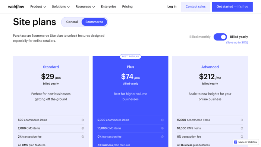Click '15,000 ecommerce items' text
The height and width of the screenshot is (147, 261).
193,120
